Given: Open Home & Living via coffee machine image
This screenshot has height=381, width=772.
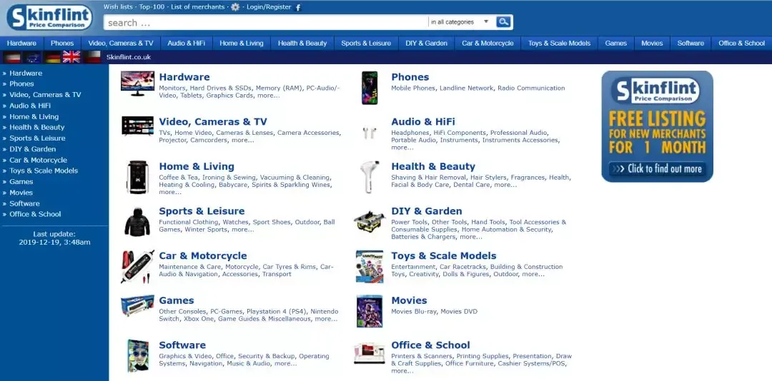Looking at the screenshot, I should [x=137, y=177].
